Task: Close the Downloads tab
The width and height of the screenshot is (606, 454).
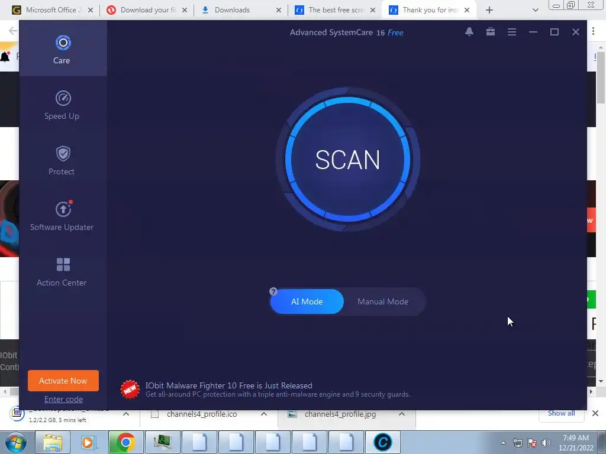Action: click(x=279, y=10)
